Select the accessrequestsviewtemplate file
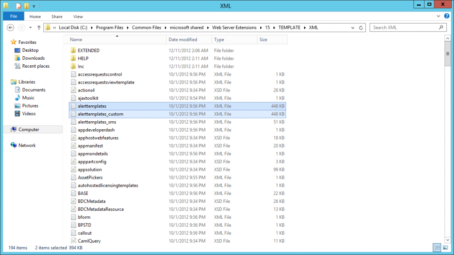The image size is (454, 255). pyautogui.click(x=177, y=82)
